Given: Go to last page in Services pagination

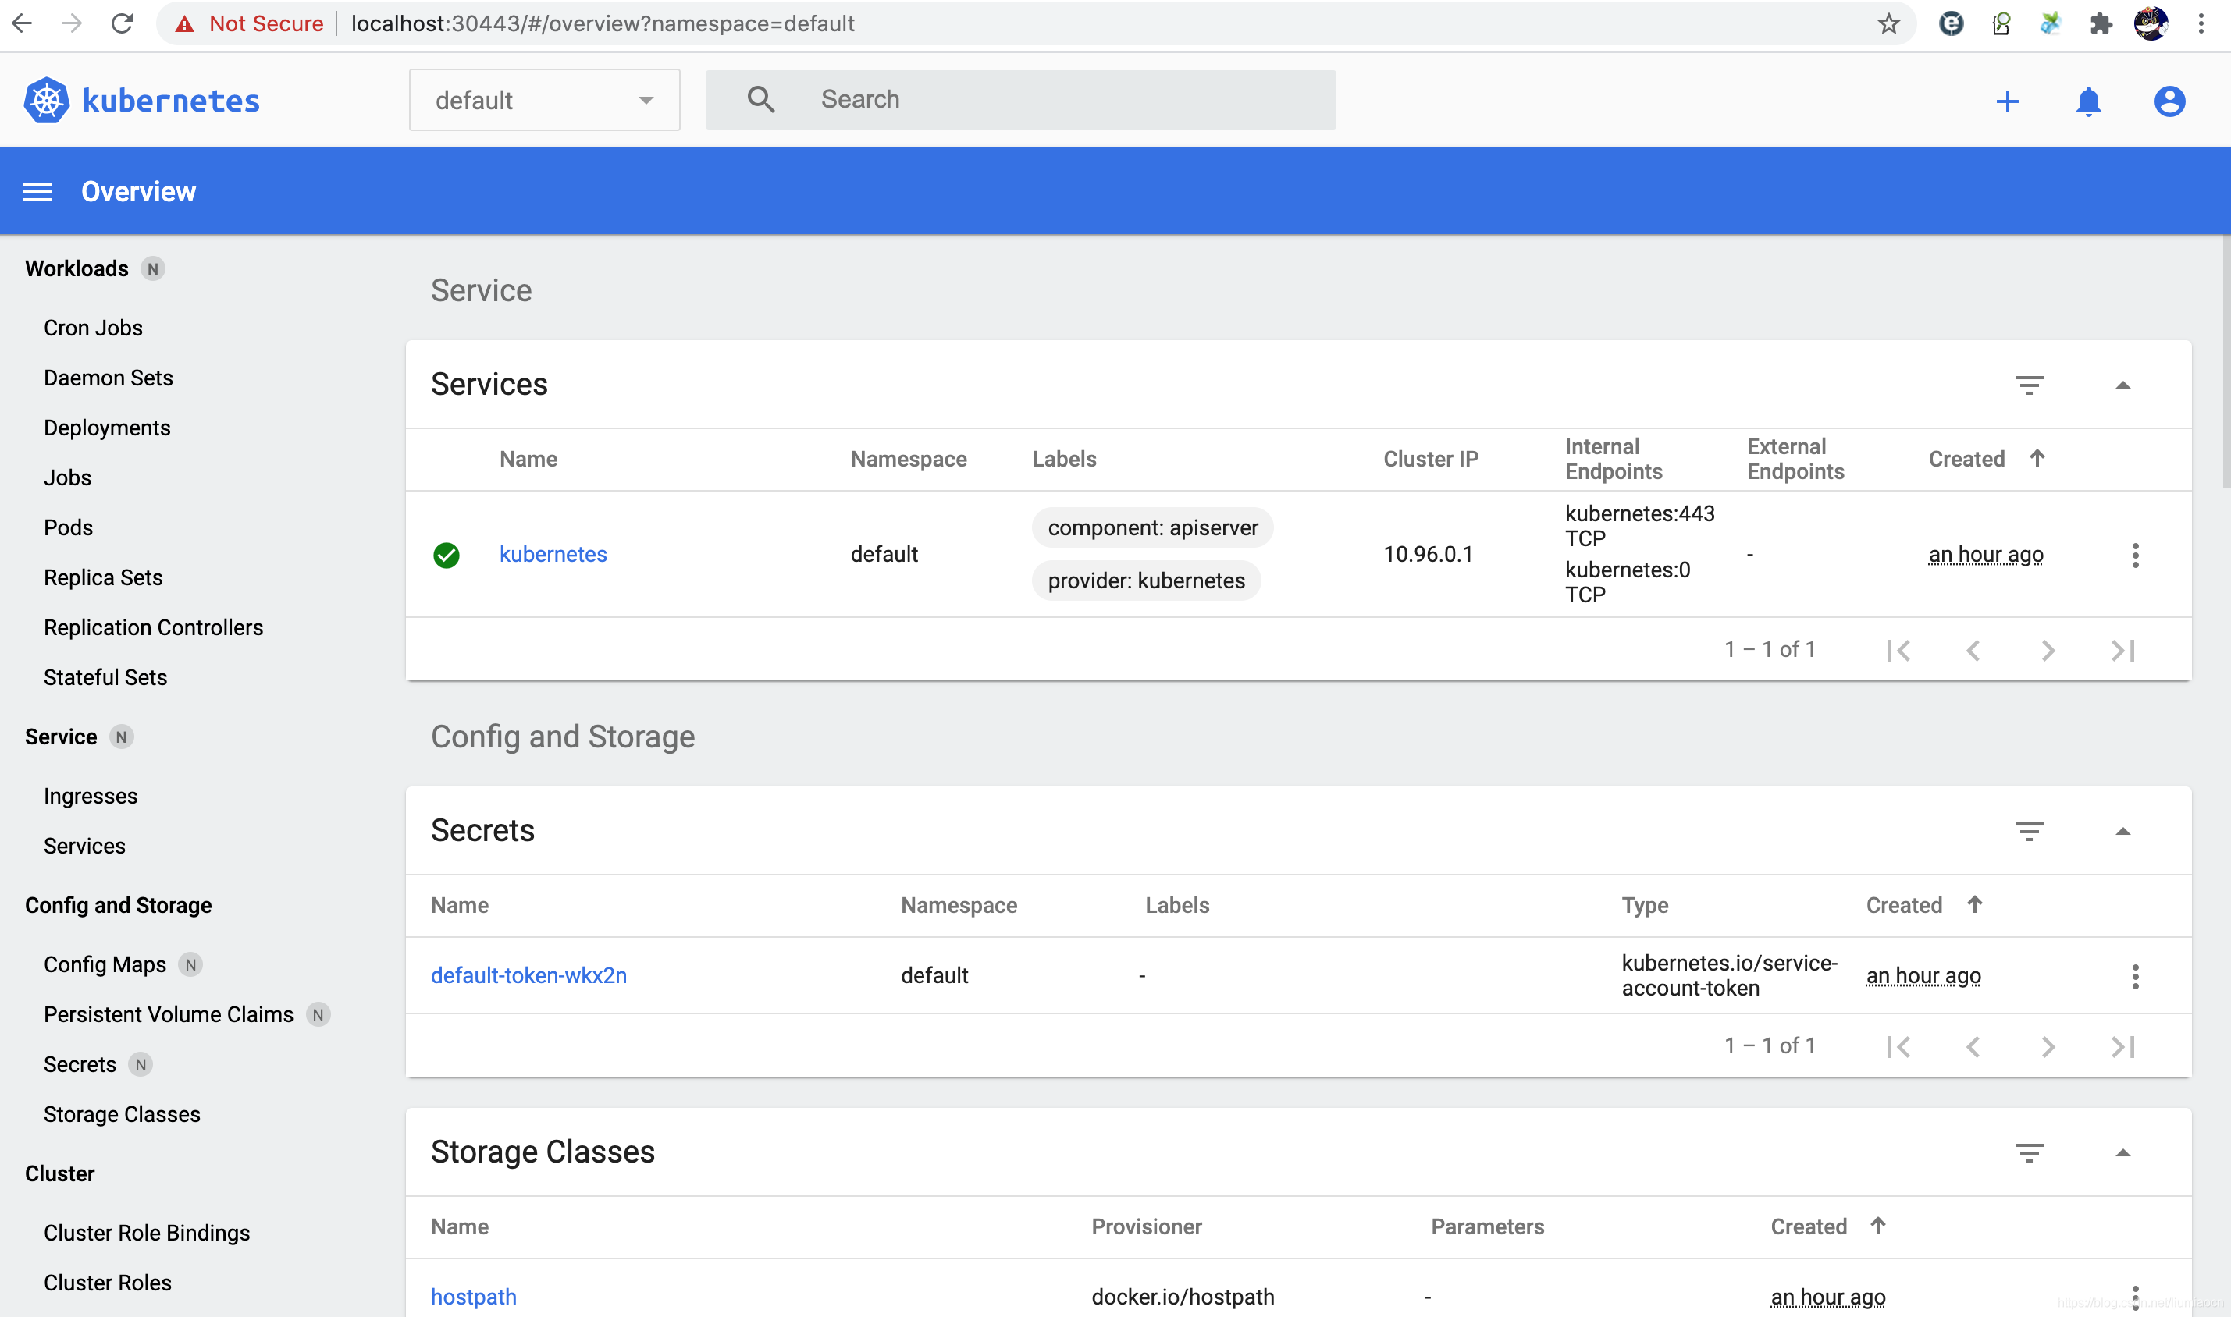Looking at the screenshot, I should pos(2122,651).
